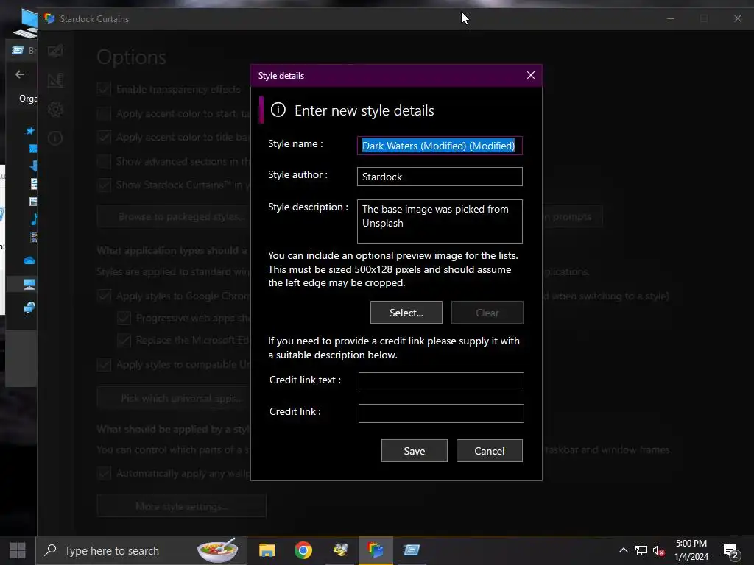
Task: Click the info icon beside Enter new style details
Action: (x=278, y=110)
